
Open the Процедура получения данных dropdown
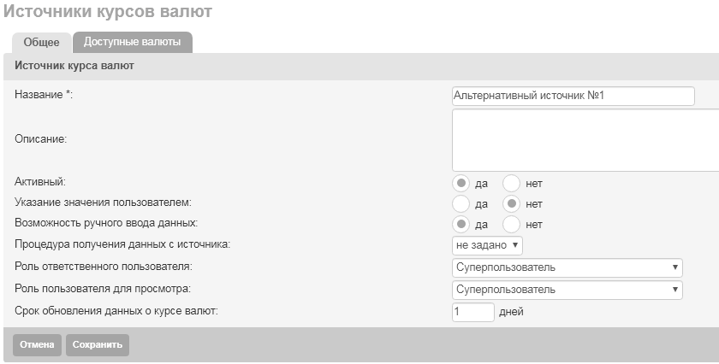[x=487, y=245]
